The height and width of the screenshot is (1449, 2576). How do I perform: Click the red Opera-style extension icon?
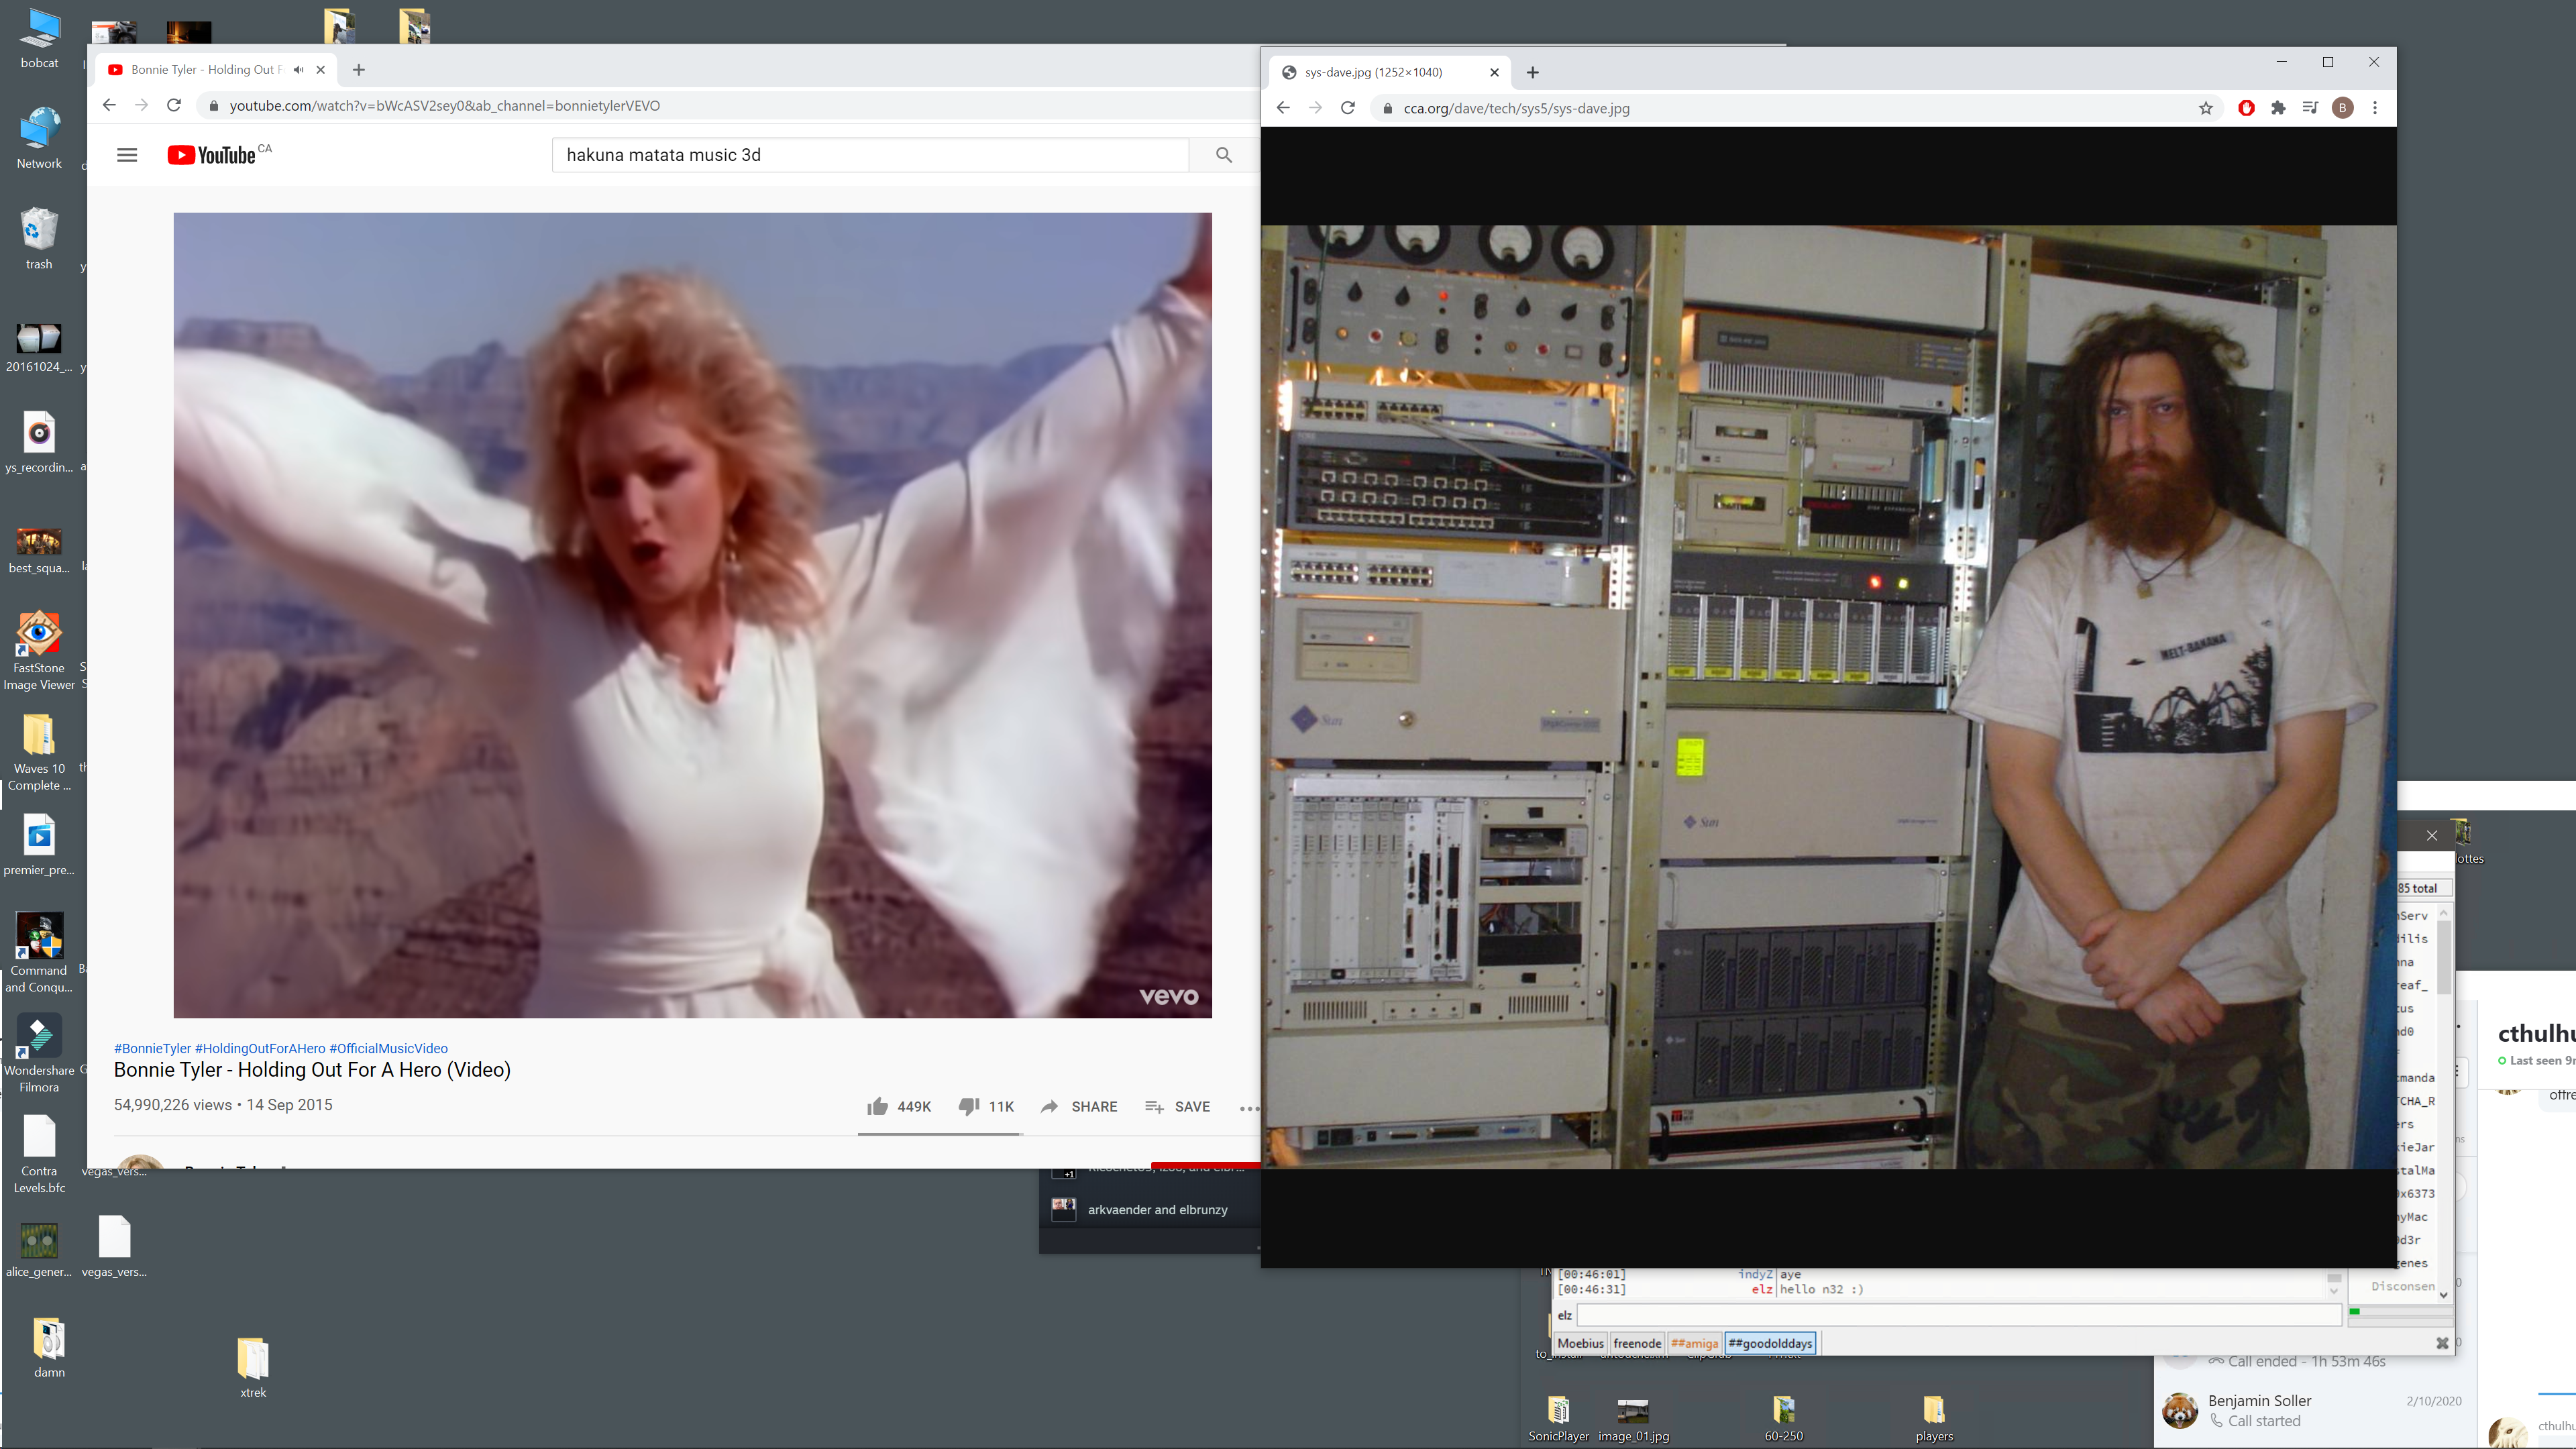click(x=2246, y=108)
